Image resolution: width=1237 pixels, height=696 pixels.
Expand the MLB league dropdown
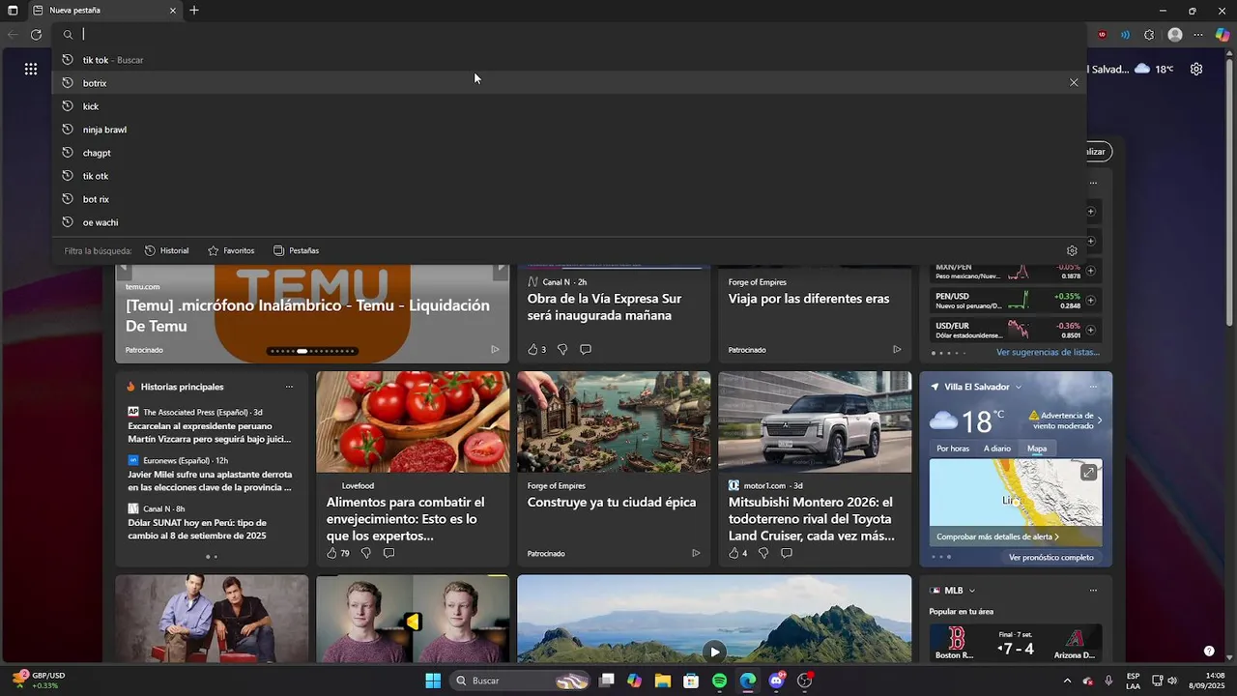click(972, 591)
